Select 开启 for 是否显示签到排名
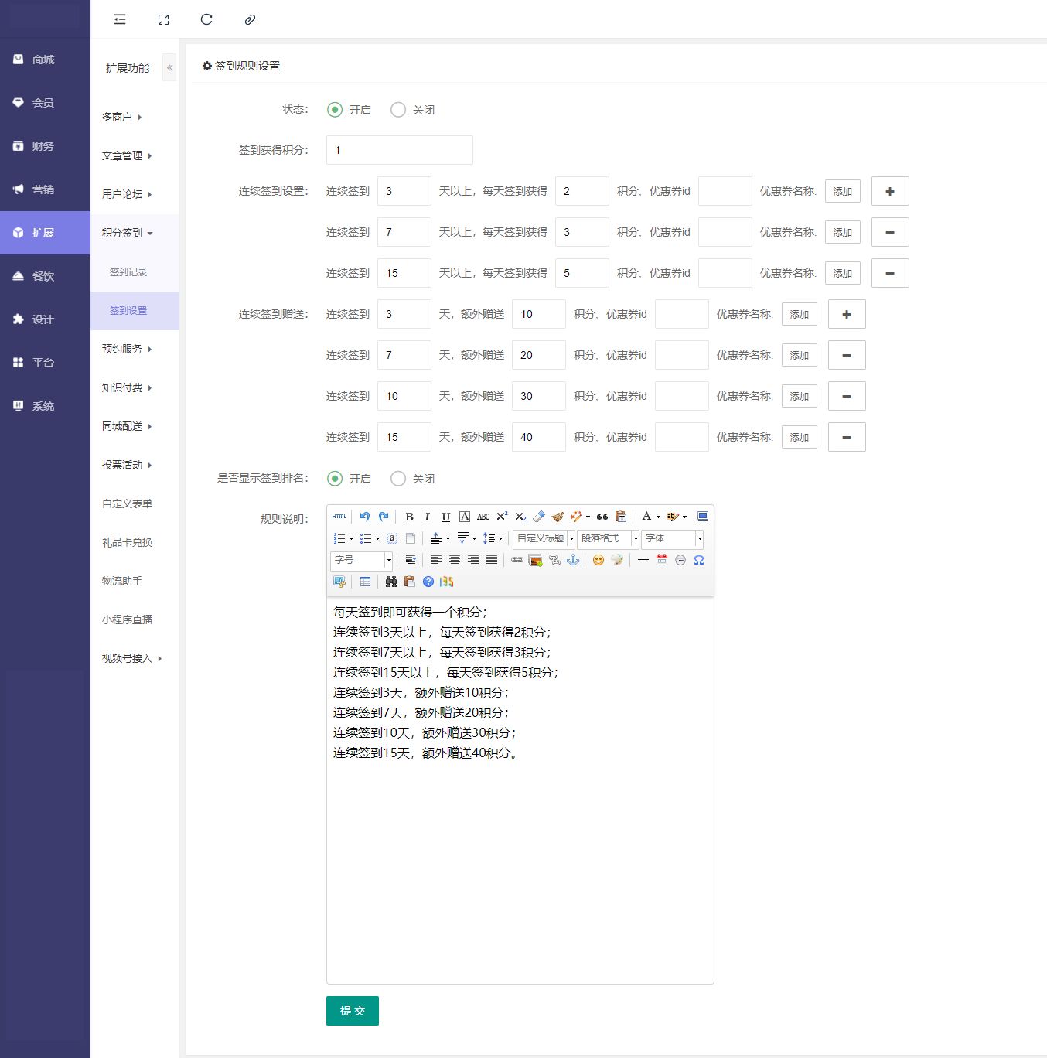The width and height of the screenshot is (1047, 1058). pos(335,479)
